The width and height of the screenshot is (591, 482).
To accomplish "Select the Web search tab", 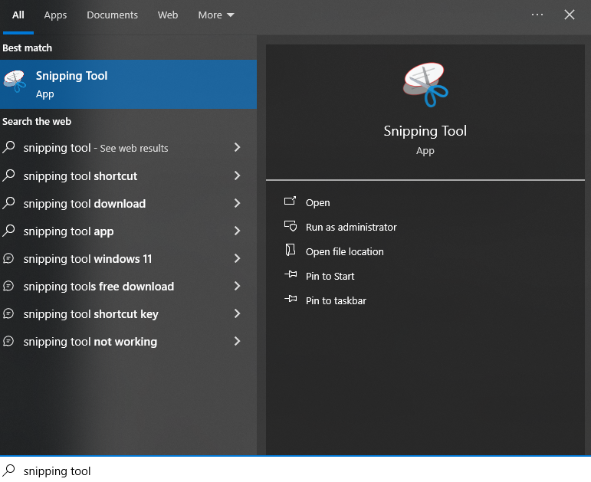I will coord(168,15).
